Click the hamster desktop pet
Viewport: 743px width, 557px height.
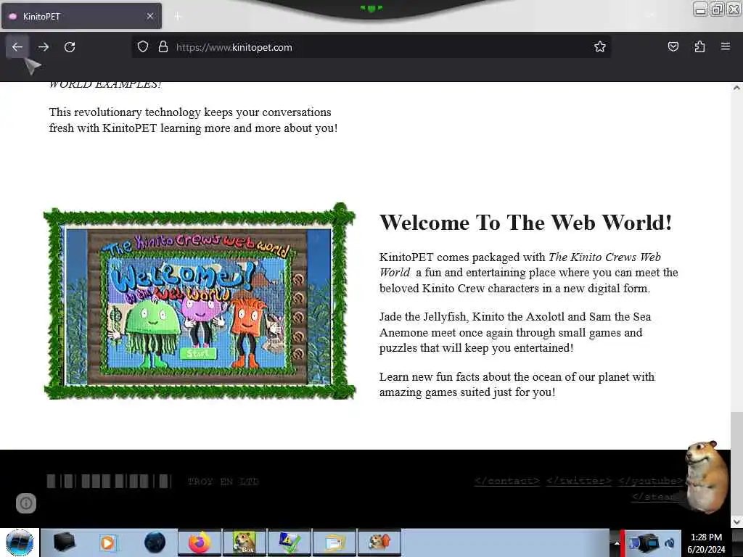(705, 476)
